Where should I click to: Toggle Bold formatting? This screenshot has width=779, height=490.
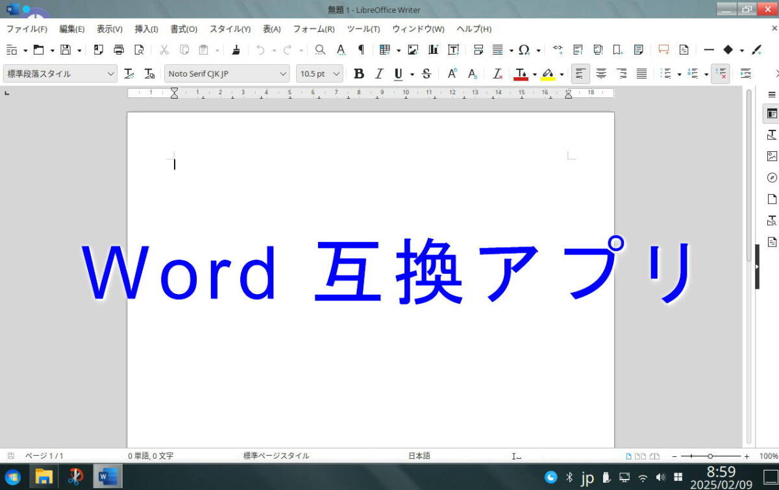click(x=358, y=73)
